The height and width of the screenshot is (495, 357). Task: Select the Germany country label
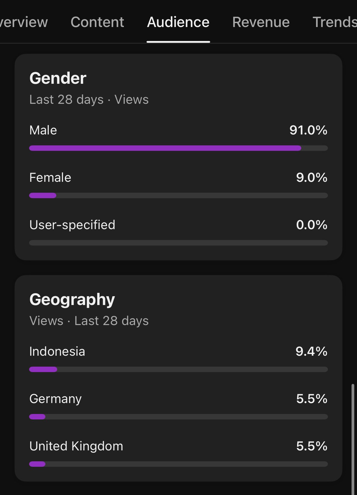(55, 399)
